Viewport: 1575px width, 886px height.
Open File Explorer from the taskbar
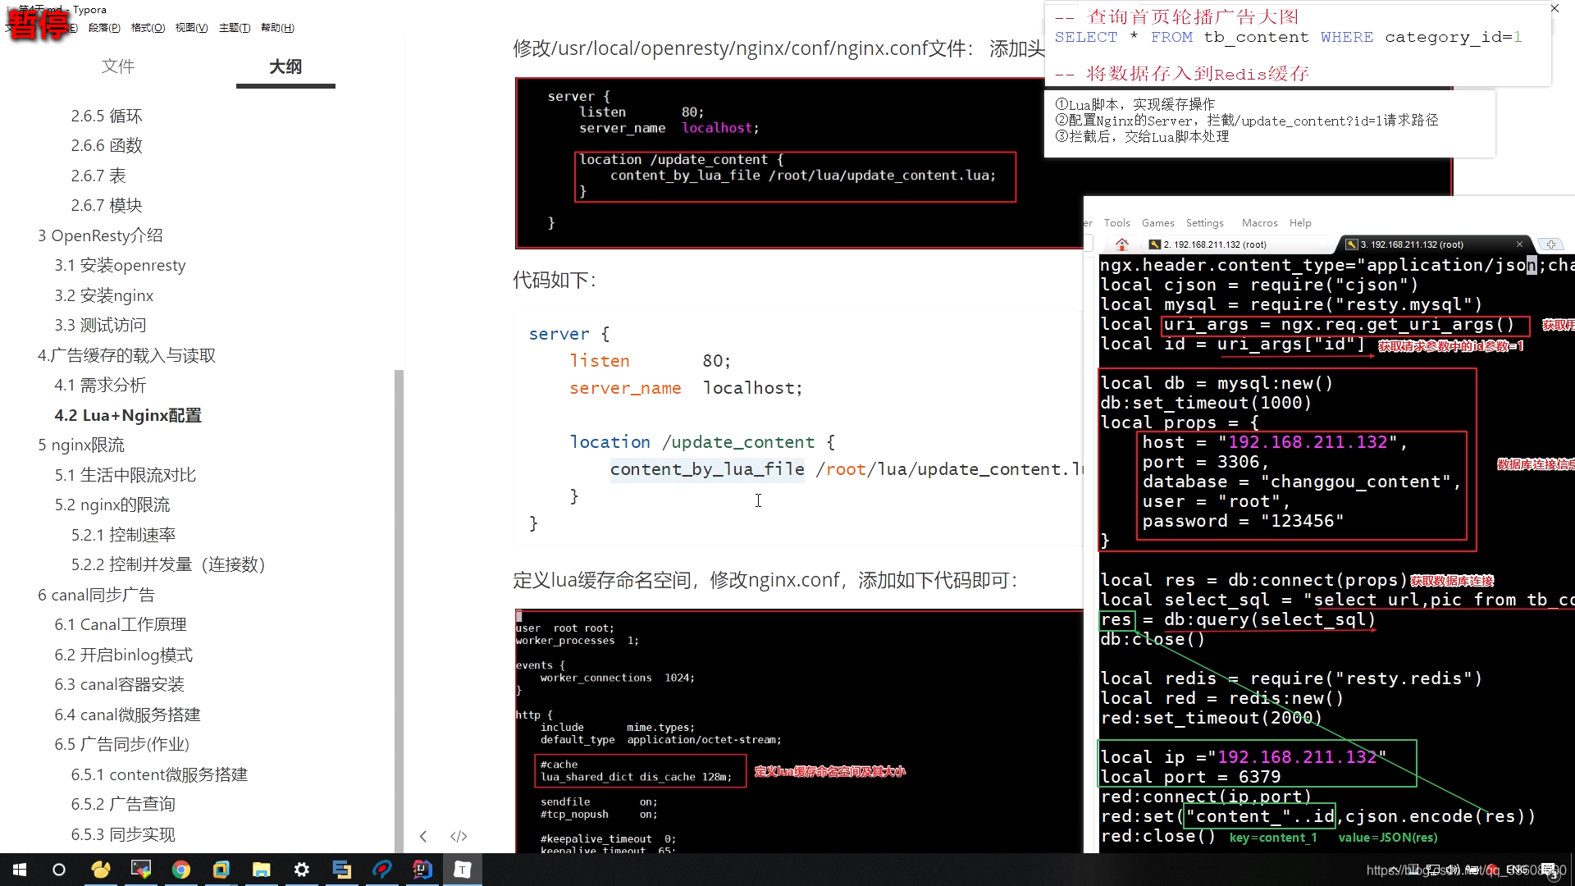click(261, 870)
